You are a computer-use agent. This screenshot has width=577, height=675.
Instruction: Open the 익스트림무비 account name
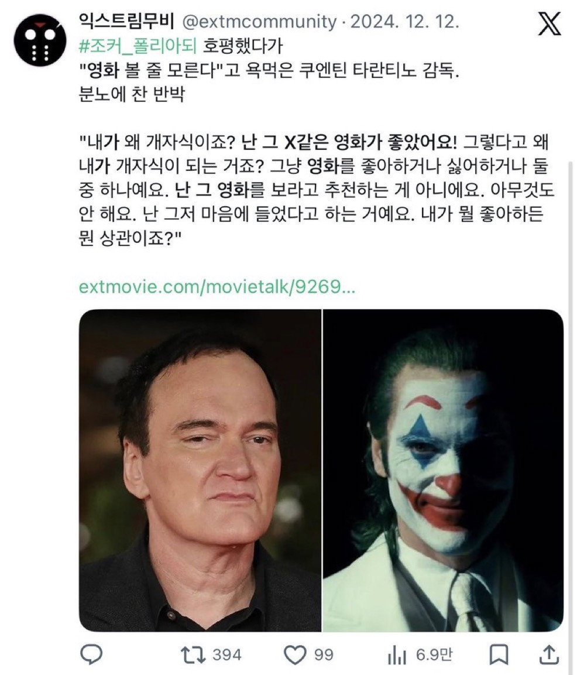click(x=126, y=20)
